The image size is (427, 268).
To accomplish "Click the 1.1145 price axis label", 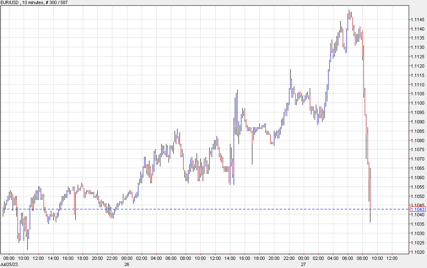I will (418, 20).
